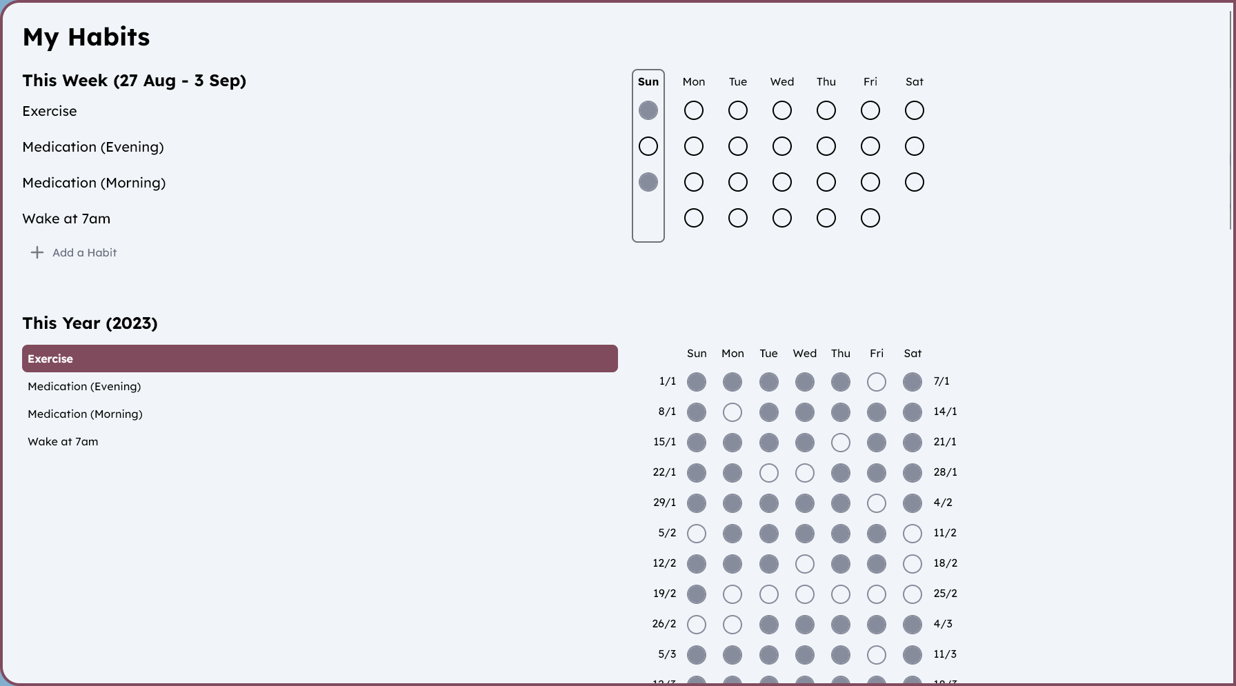Screen dimensions: 1236x686
Task: Uncheck Sunday's Exercise circle this week
Action: click(x=648, y=110)
